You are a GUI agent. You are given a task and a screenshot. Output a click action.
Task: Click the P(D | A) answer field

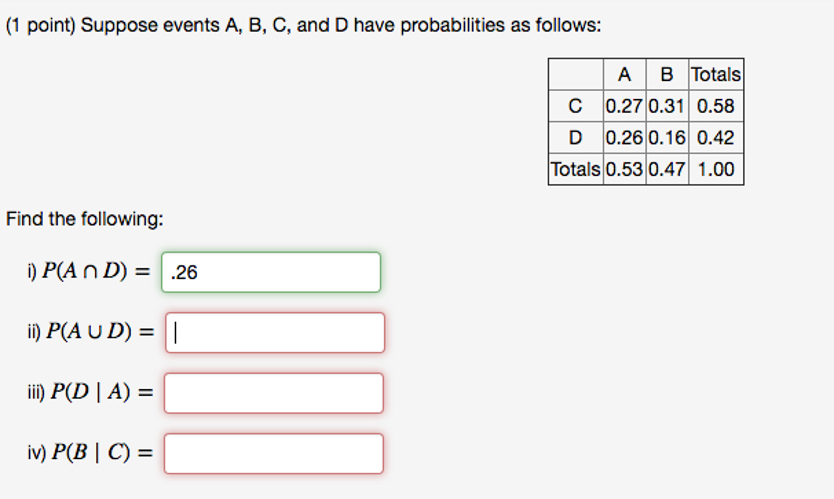[273, 393]
